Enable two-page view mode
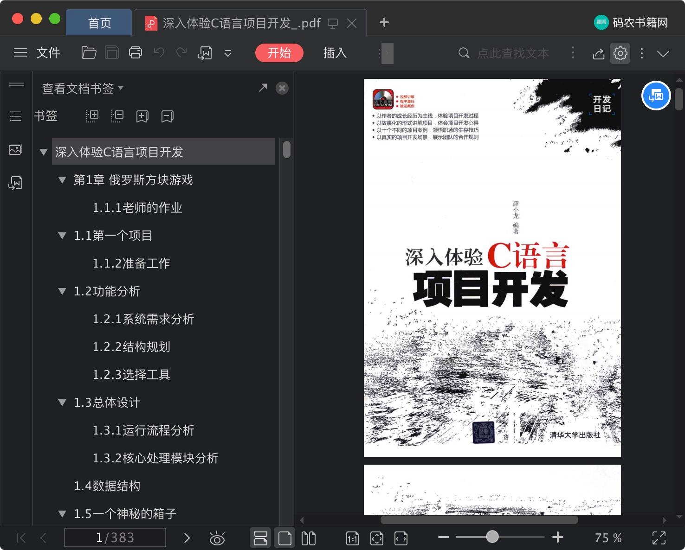Viewport: 685px width, 550px height. click(309, 538)
